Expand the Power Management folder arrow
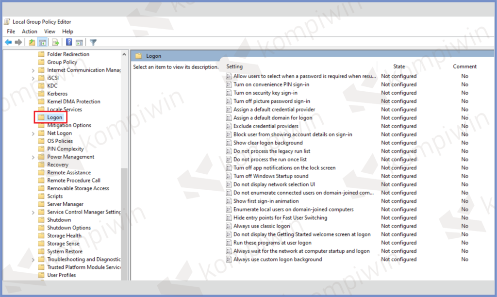This screenshot has height=297, width=497. 33,157
